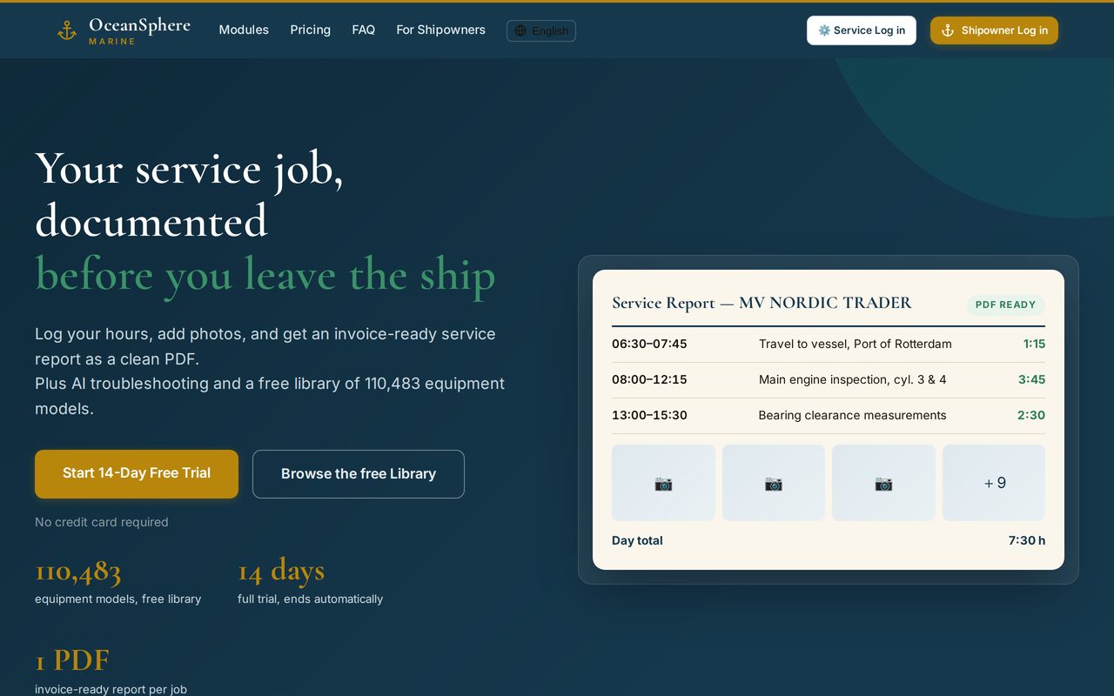The width and height of the screenshot is (1114, 696).
Task: Click the OceanSphere anchor logo icon
Action: click(67, 30)
